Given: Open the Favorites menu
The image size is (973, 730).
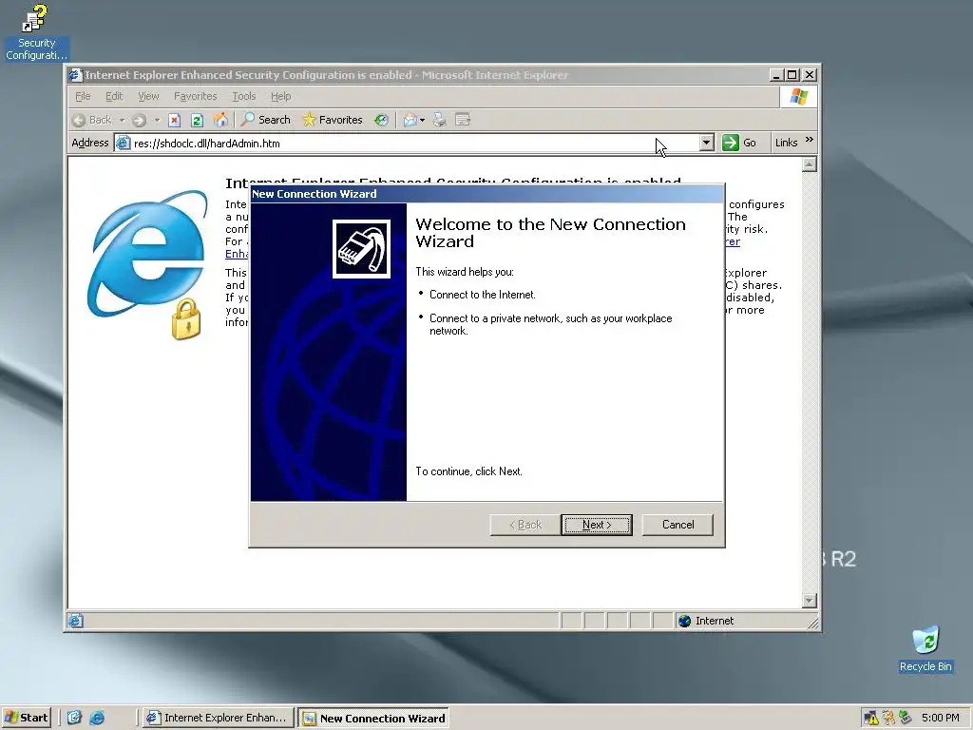Looking at the screenshot, I should pos(196,96).
